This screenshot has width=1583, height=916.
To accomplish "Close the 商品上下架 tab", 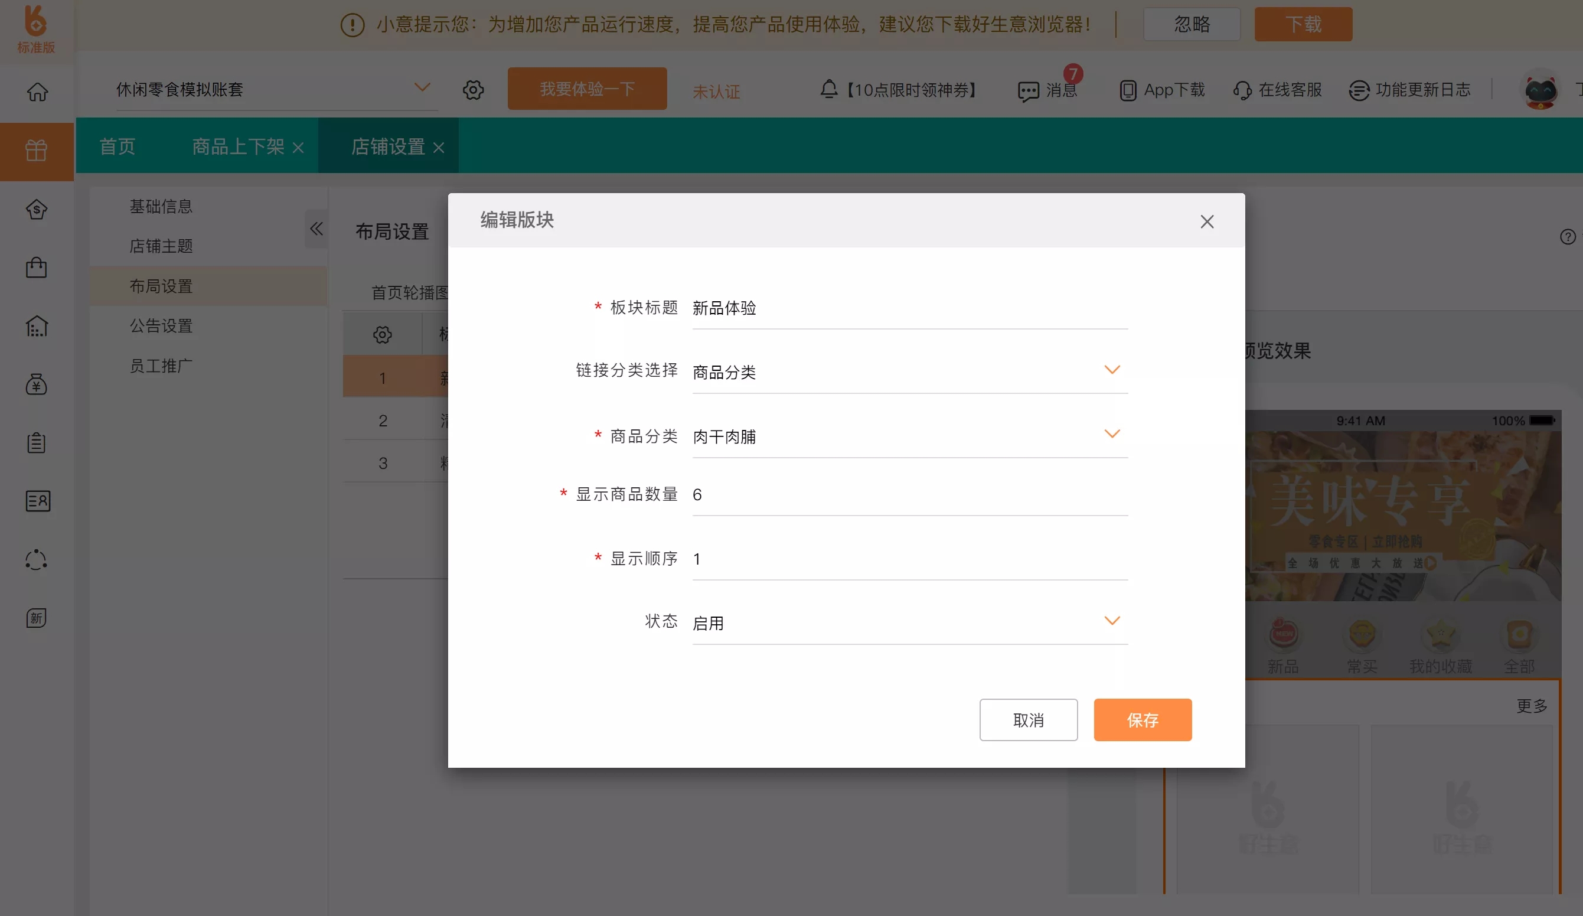I will [298, 148].
